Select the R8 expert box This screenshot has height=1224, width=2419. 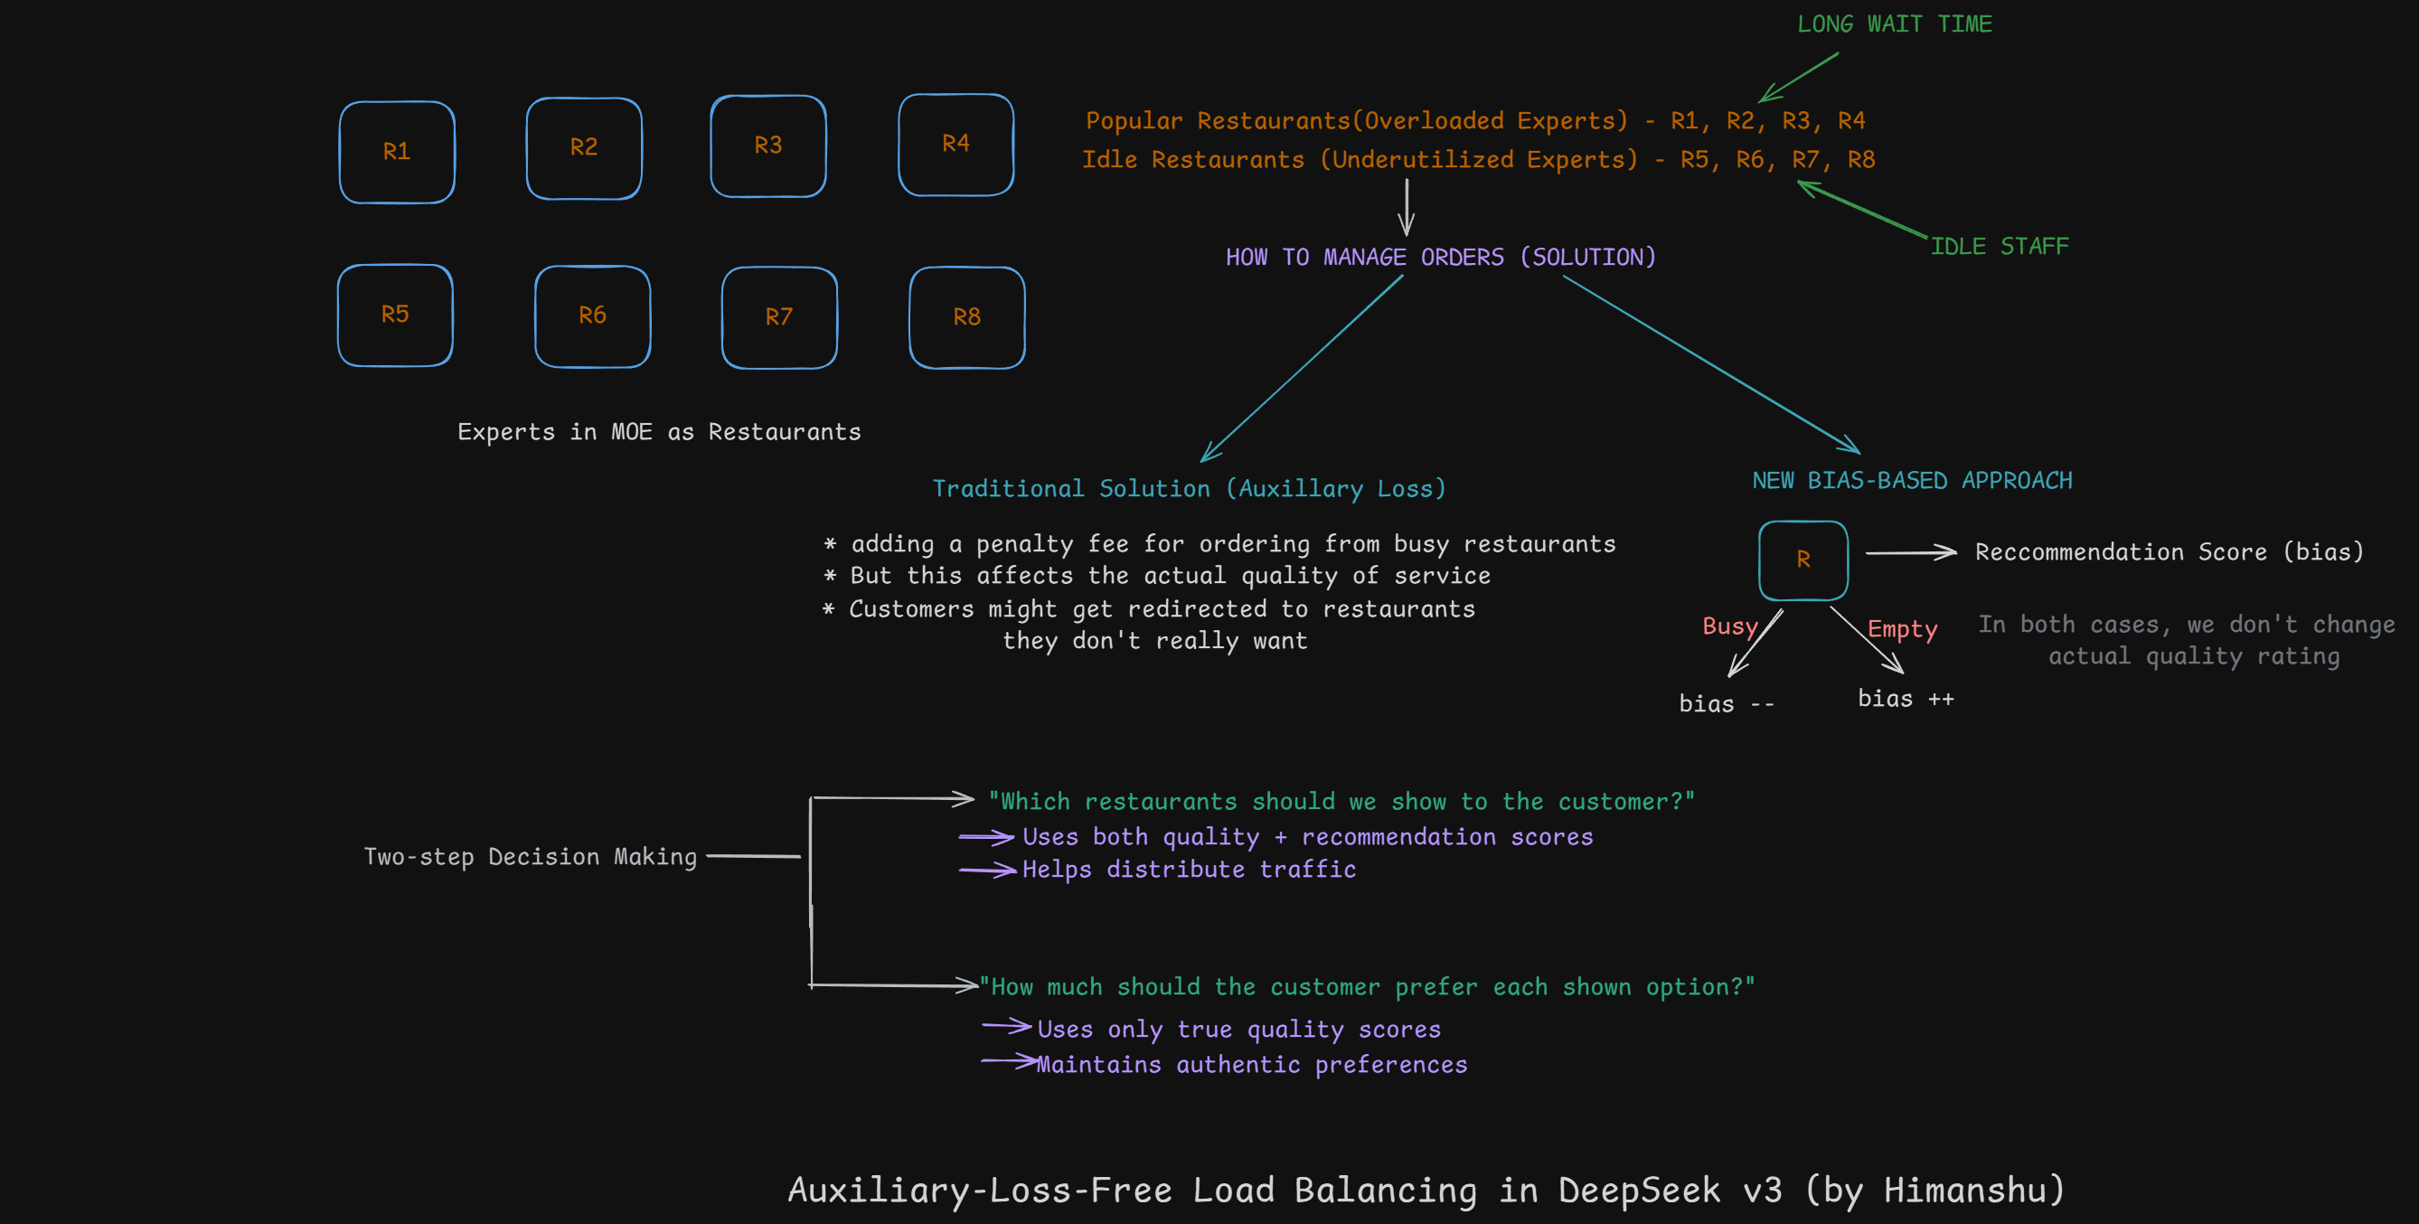tap(966, 317)
